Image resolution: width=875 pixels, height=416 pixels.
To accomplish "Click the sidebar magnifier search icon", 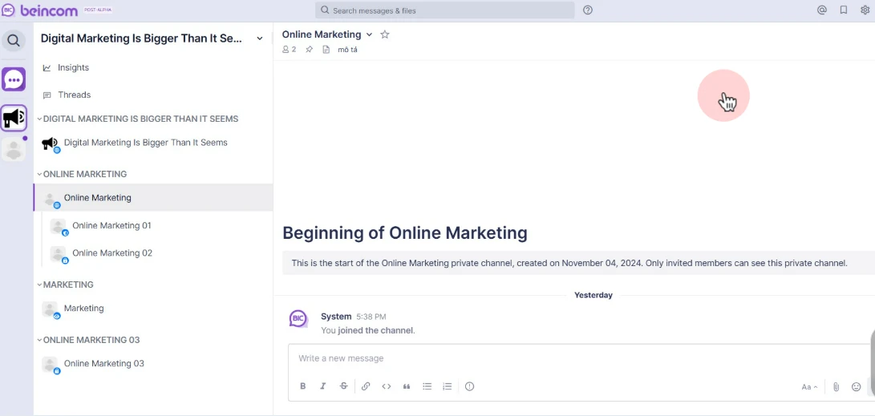I will (x=14, y=41).
